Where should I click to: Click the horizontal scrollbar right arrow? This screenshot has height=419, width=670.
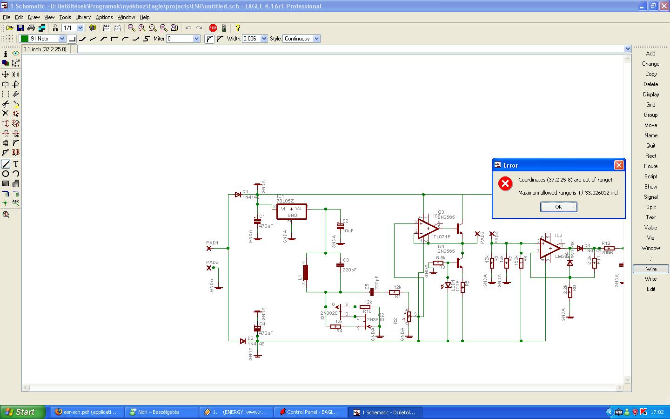click(x=620, y=387)
